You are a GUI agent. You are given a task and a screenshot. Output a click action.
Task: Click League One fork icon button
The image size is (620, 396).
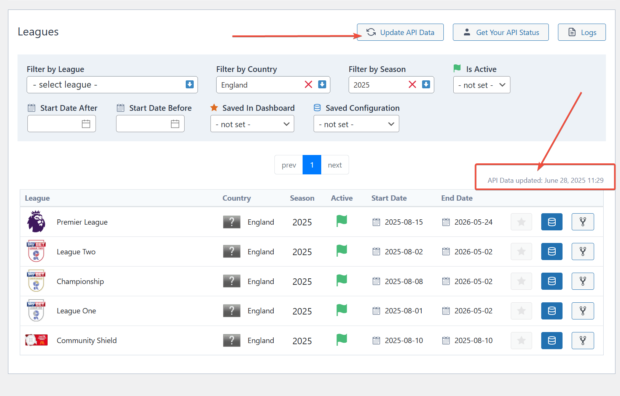(583, 311)
